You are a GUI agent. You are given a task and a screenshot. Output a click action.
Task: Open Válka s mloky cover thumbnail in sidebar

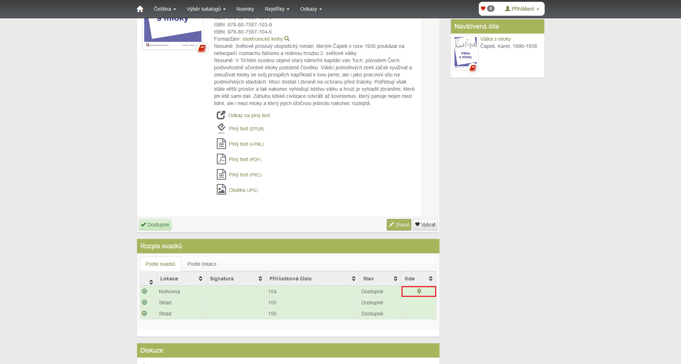click(465, 53)
